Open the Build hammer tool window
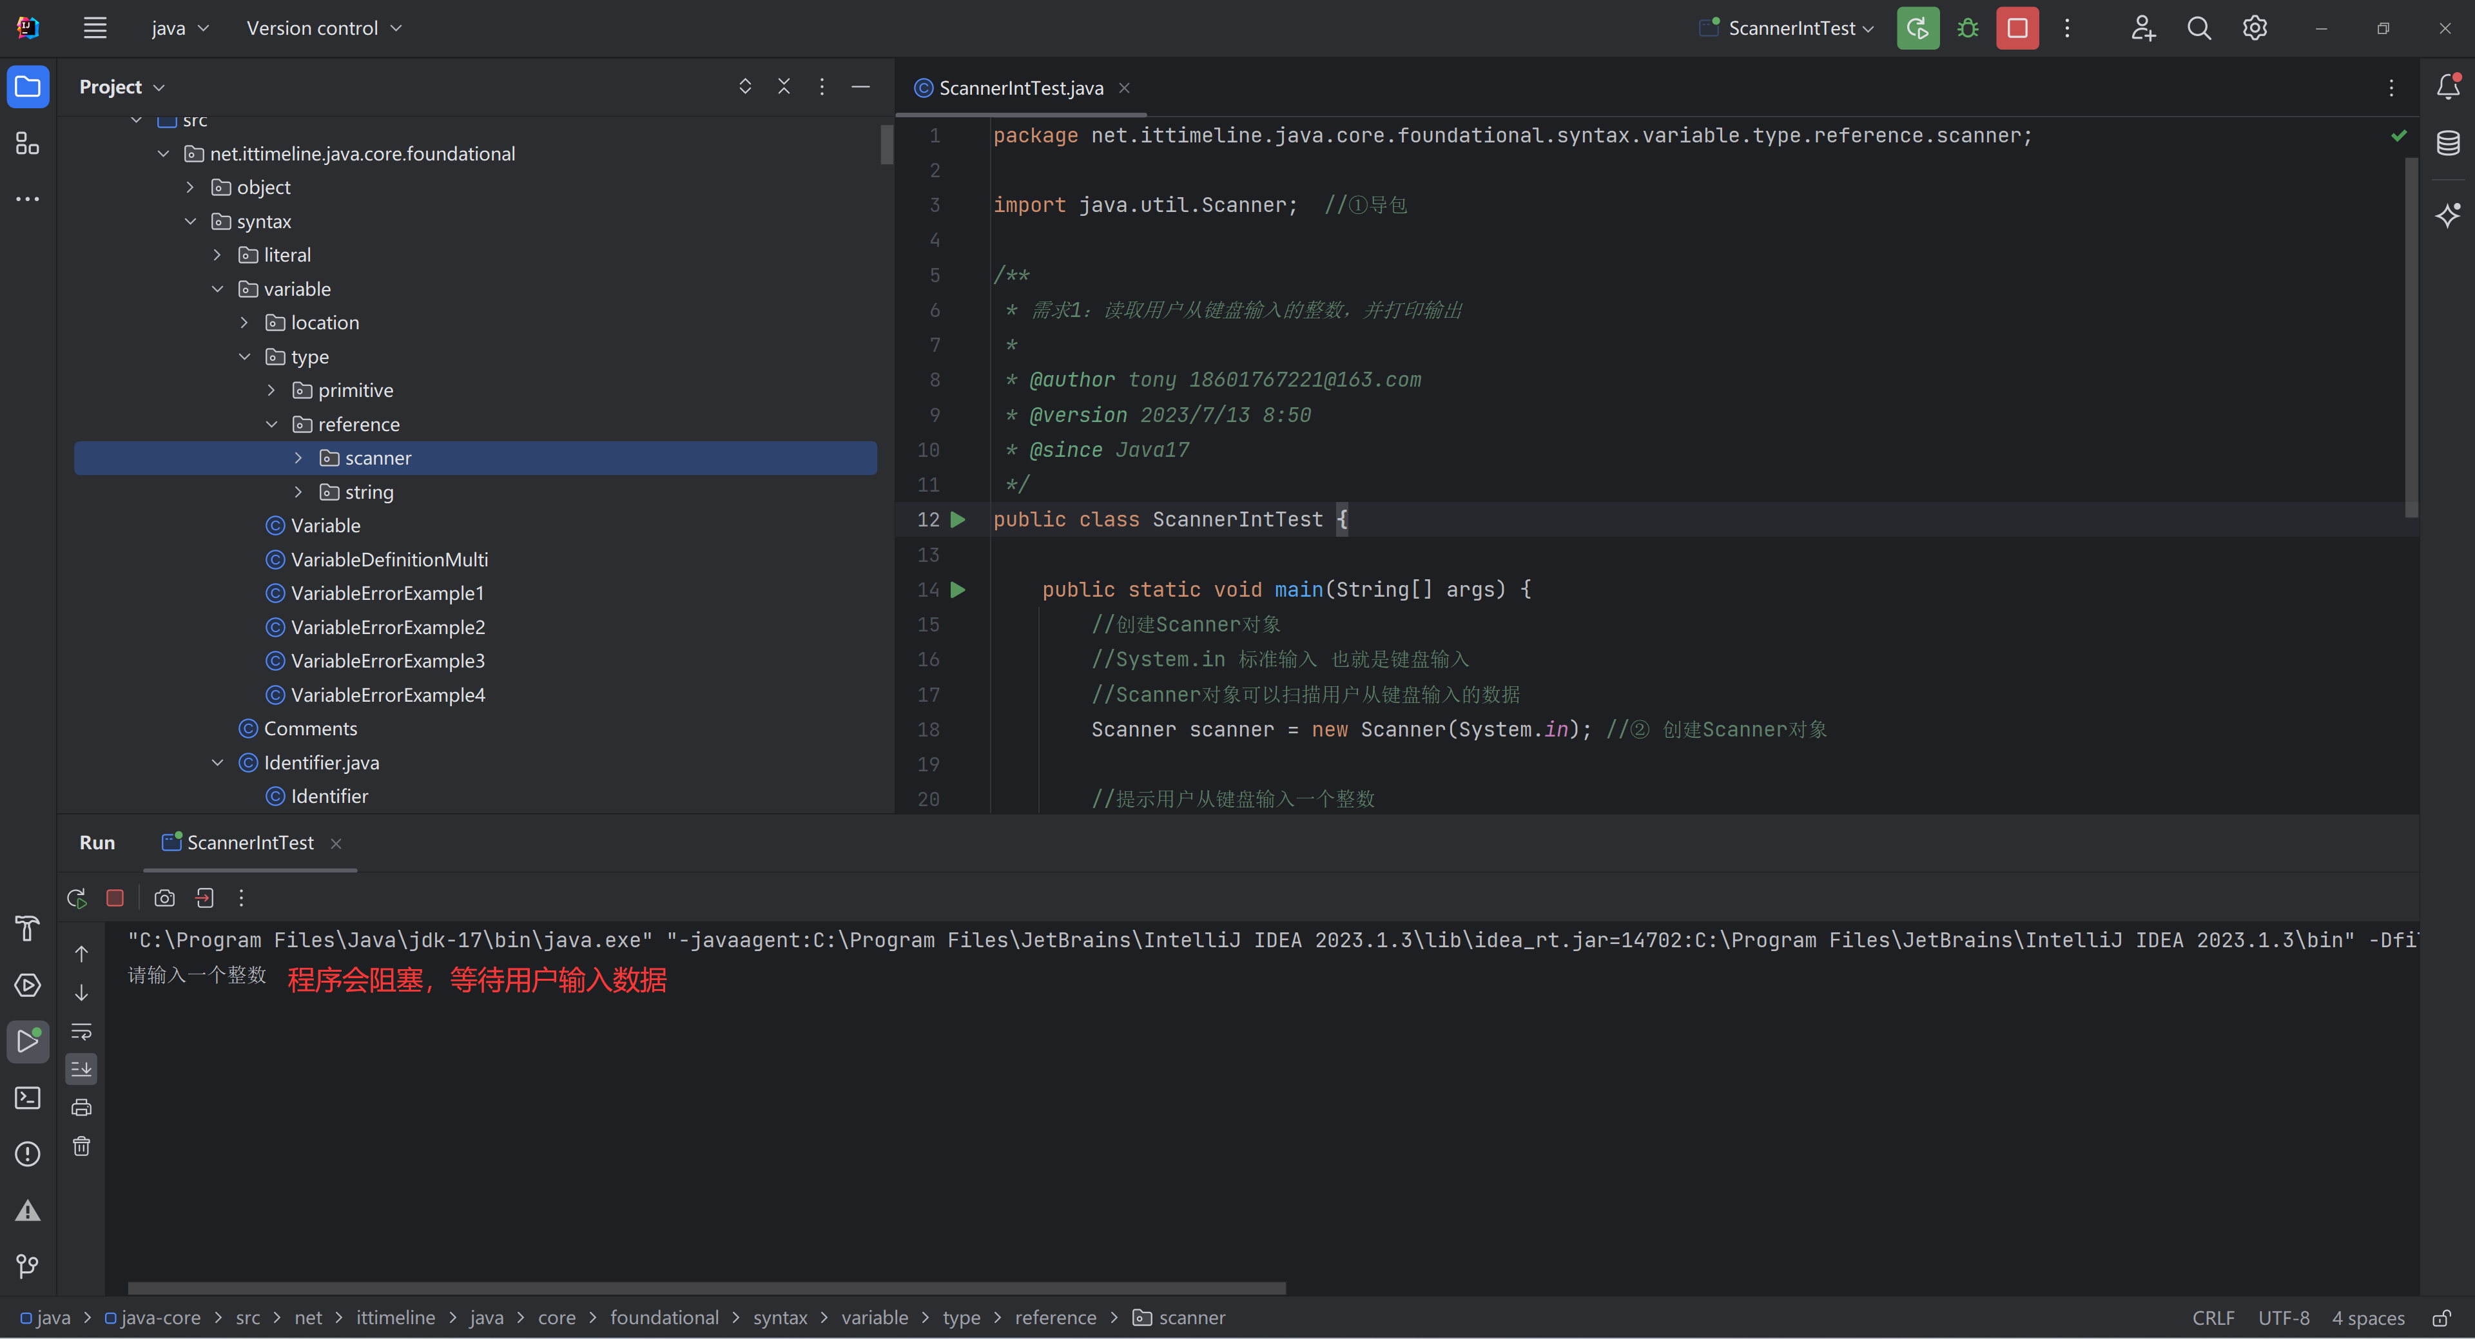This screenshot has height=1339, width=2475. click(x=28, y=929)
